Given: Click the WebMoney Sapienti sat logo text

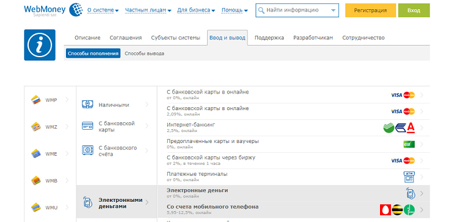Looking at the screenshot, I should click(45, 11).
